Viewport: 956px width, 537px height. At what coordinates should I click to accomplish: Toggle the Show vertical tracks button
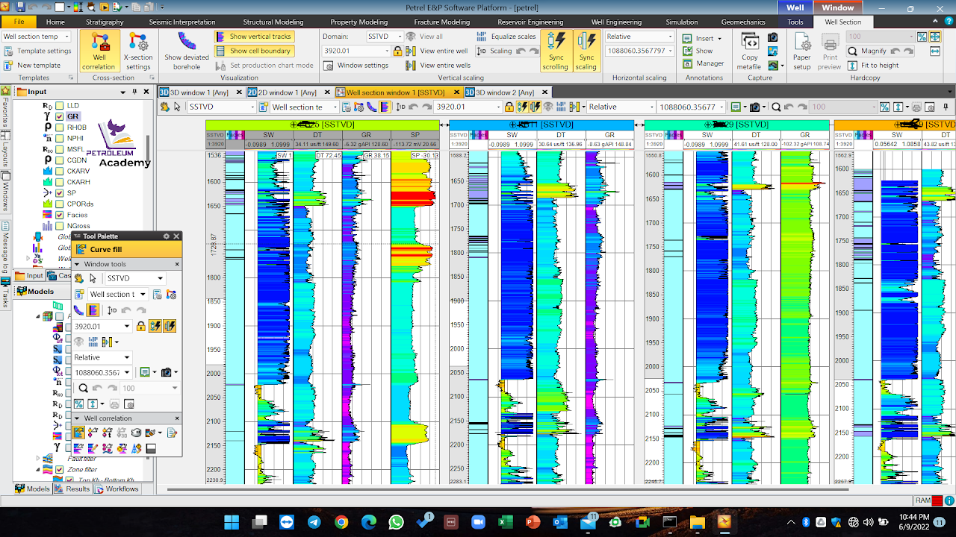click(254, 36)
